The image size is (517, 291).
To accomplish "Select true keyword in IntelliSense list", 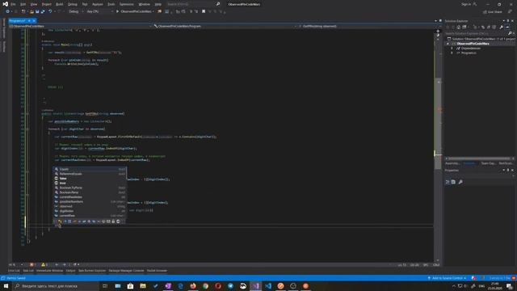I will coord(90,183).
